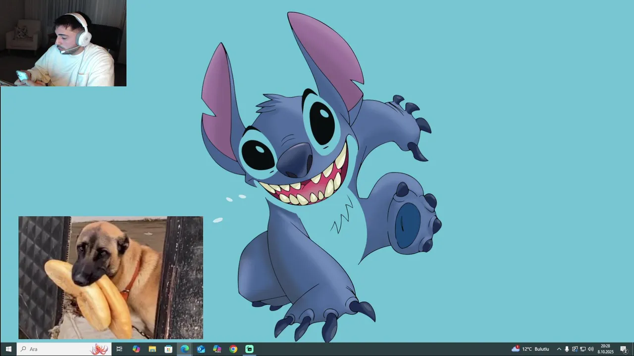This screenshot has height=356, width=634.
Task: Launch Google Chrome from the taskbar
Action: point(233,349)
